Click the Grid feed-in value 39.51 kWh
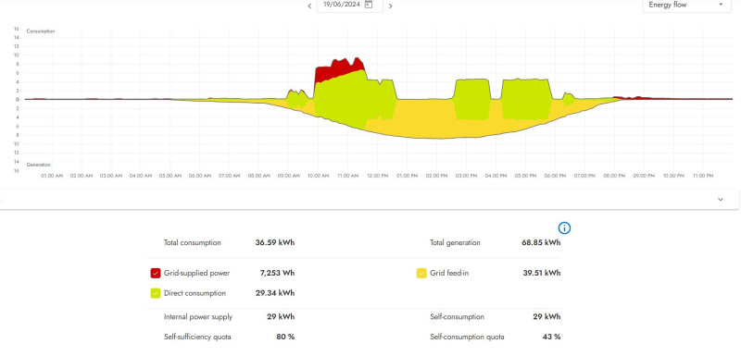 (542, 273)
